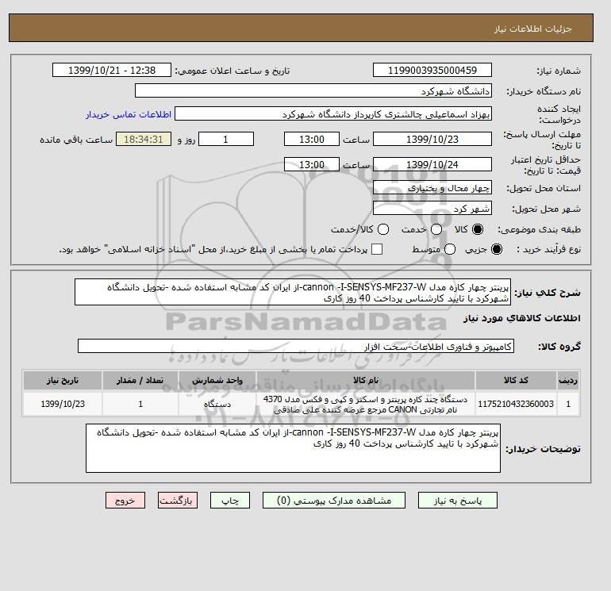Click the تاریخ نیاز column header

63,380
